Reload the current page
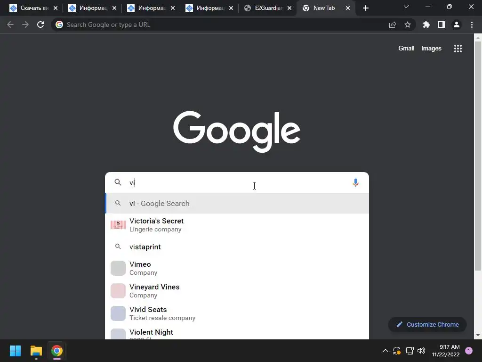Screen dimensions: 482x362 click(40, 25)
